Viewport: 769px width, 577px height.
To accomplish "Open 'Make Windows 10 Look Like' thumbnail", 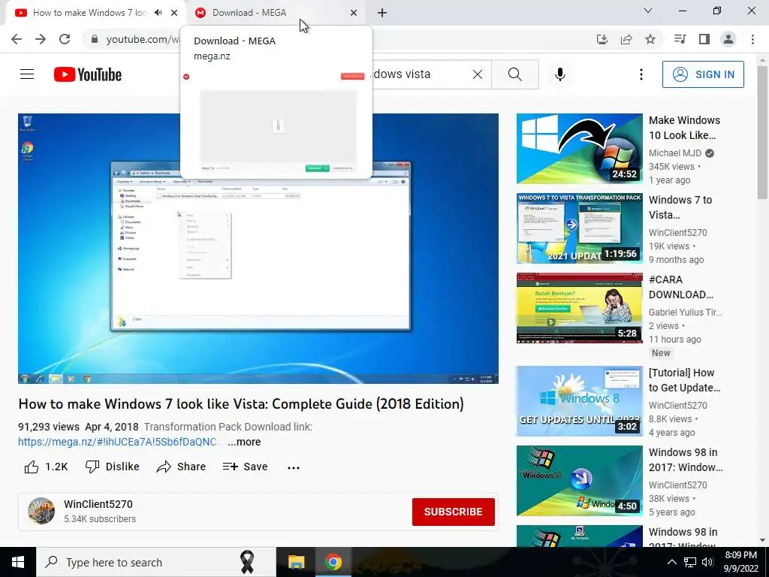I will pyautogui.click(x=579, y=149).
